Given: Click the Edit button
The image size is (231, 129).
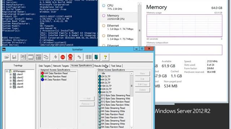Looking at the screenshot, I should pyautogui.click(x=143, y=79).
